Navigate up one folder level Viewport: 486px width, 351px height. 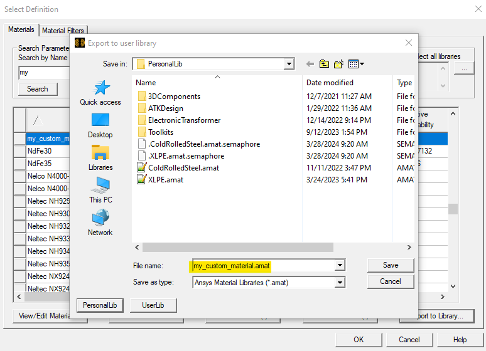pyautogui.click(x=324, y=64)
